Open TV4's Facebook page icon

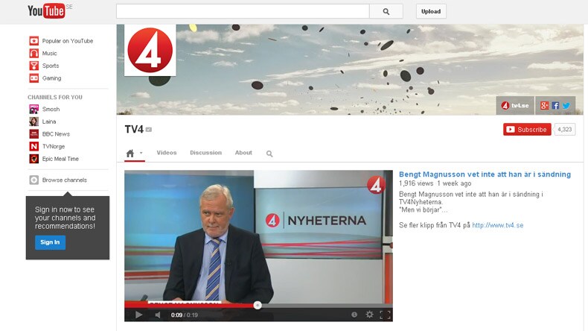[555, 106]
